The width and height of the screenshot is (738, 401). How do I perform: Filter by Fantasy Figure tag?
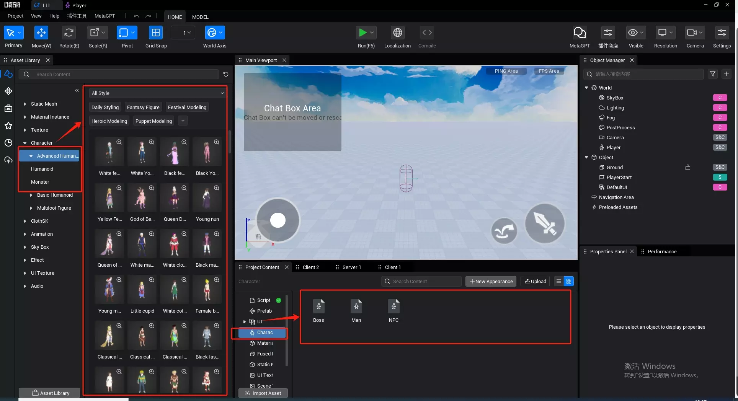pyautogui.click(x=143, y=108)
